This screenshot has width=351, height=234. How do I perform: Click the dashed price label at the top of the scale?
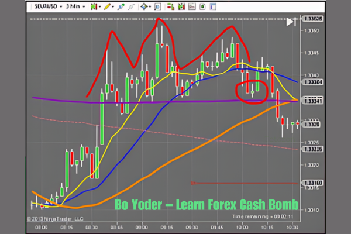(312, 19)
